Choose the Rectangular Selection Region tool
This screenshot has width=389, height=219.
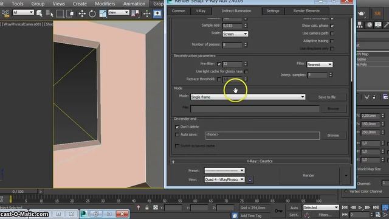pos(60,13)
